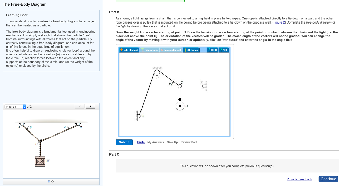
Task: Click the Review Part option
Action: point(189,142)
